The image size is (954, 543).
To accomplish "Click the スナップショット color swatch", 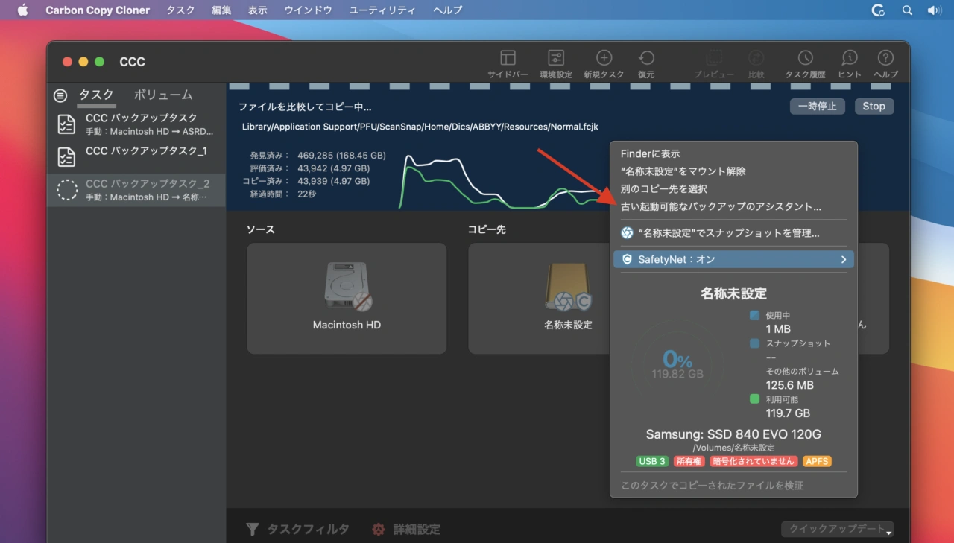I will (x=754, y=343).
